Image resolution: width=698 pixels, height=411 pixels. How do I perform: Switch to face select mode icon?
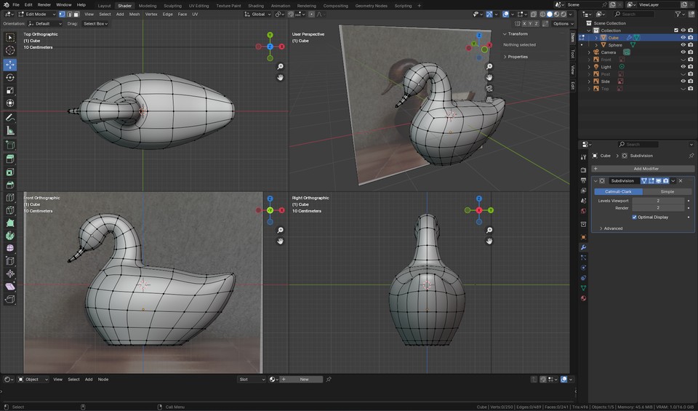coord(76,14)
